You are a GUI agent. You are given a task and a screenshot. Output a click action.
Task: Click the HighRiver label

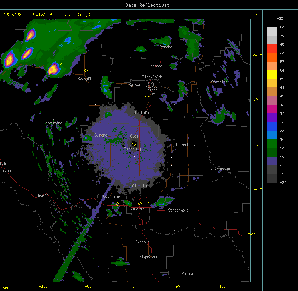[x=149, y=257]
